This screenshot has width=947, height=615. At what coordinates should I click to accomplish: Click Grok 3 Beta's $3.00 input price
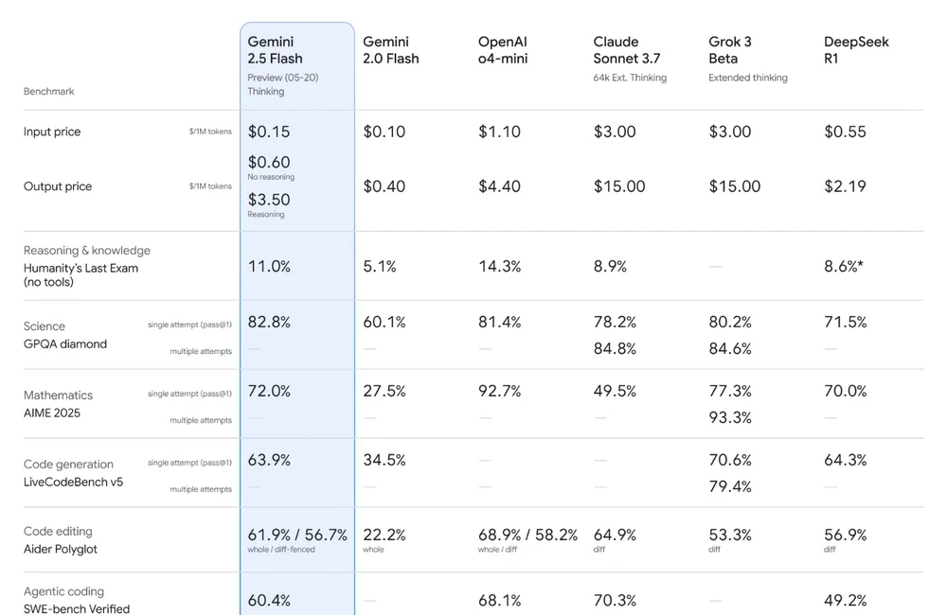730,132
